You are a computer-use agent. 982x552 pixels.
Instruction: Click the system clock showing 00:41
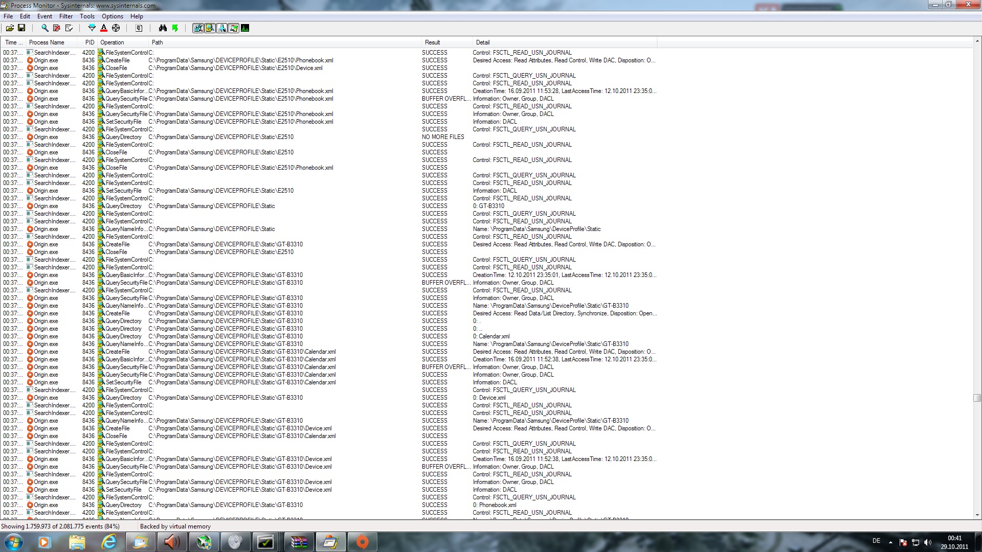954,542
